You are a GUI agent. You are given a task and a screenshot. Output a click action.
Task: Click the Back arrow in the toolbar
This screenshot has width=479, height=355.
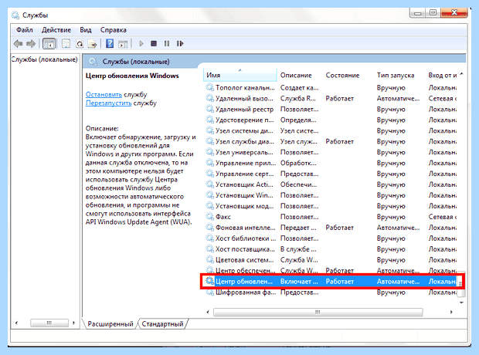pyautogui.click(x=18, y=44)
